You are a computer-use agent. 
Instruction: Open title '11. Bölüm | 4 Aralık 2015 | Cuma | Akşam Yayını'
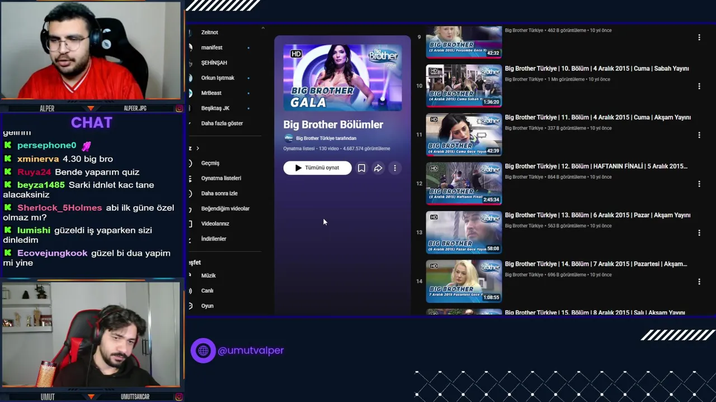(x=598, y=117)
